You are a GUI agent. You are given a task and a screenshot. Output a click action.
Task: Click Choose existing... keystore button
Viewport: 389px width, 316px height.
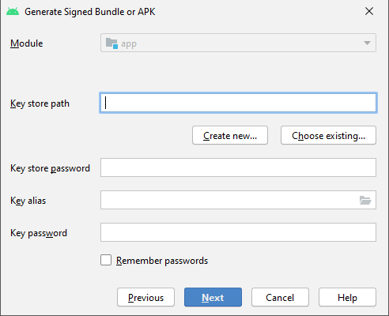pos(328,135)
